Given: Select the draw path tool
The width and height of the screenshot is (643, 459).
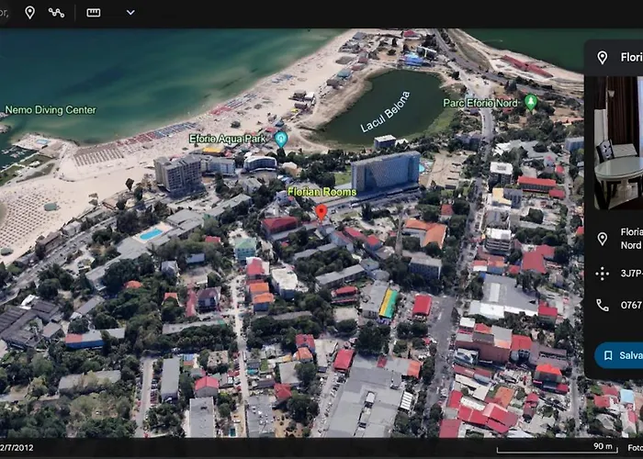Looking at the screenshot, I should tap(57, 12).
